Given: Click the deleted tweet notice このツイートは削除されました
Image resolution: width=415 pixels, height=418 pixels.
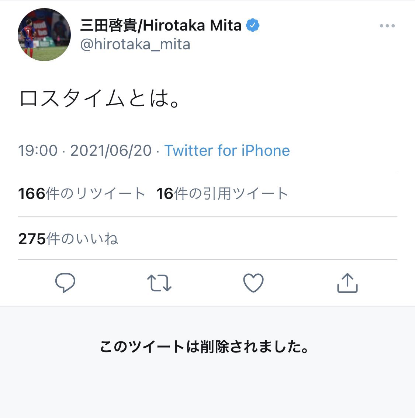Looking at the screenshot, I should point(204,347).
